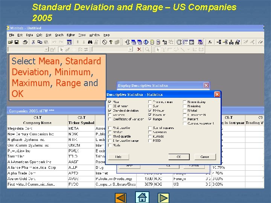Toggle the Range checkbox

coord(150,119)
